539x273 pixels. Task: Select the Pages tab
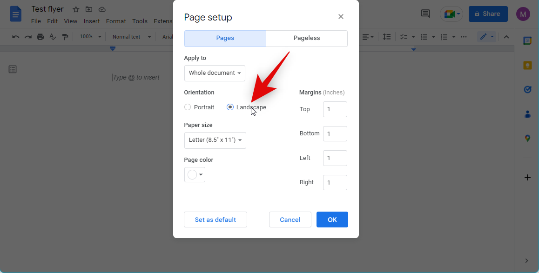225,38
